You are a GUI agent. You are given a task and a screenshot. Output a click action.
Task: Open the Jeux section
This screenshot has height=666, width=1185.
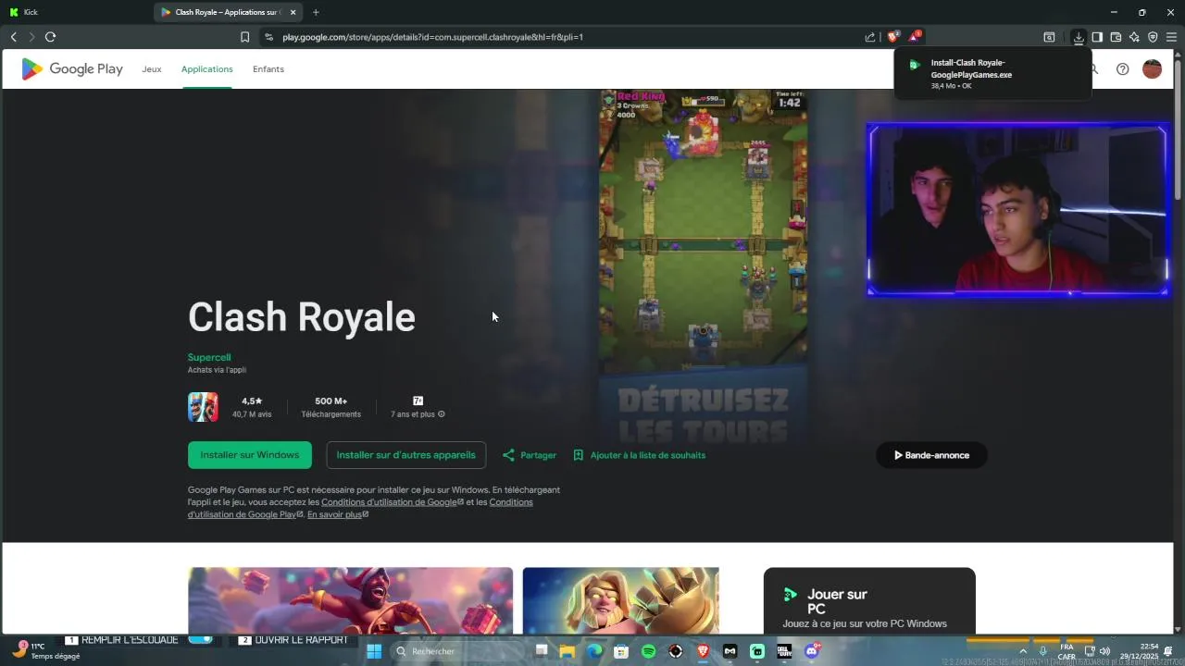tap(152, 69)
